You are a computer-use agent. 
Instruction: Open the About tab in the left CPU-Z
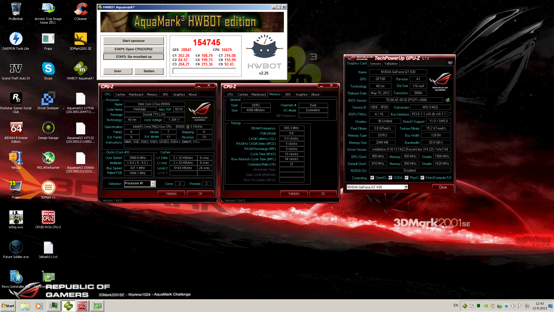tap(192, 94)
